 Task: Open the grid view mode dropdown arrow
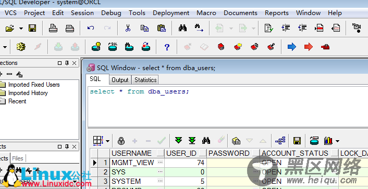(x=107, y=141)
